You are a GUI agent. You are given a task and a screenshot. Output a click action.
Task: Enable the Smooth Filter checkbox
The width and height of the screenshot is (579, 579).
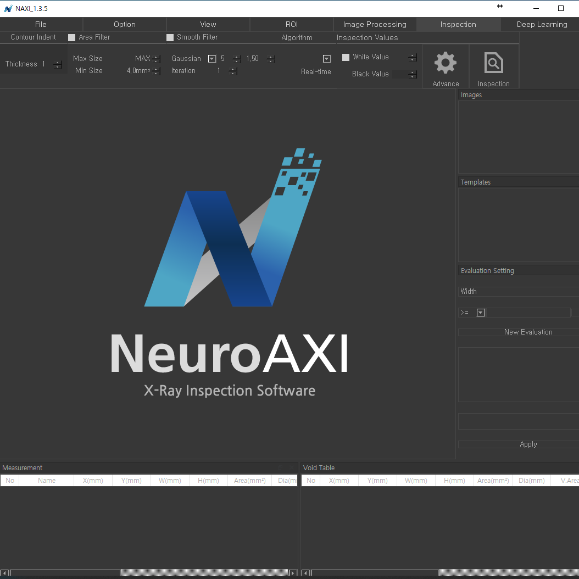pyautogui.click(x=170, y=38)
